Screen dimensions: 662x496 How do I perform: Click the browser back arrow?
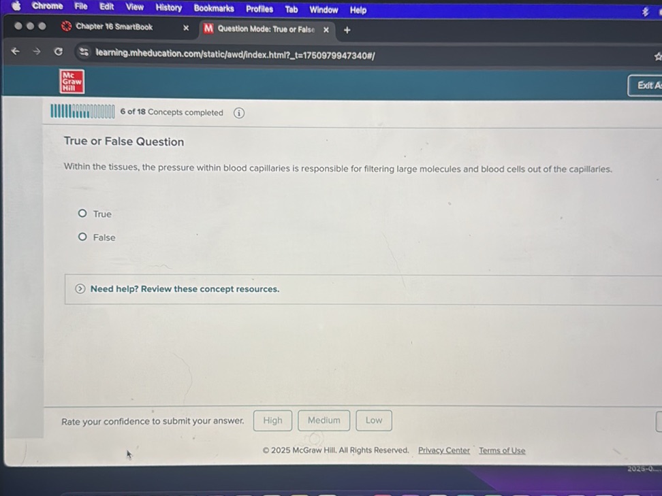click(x=15, y=52)
